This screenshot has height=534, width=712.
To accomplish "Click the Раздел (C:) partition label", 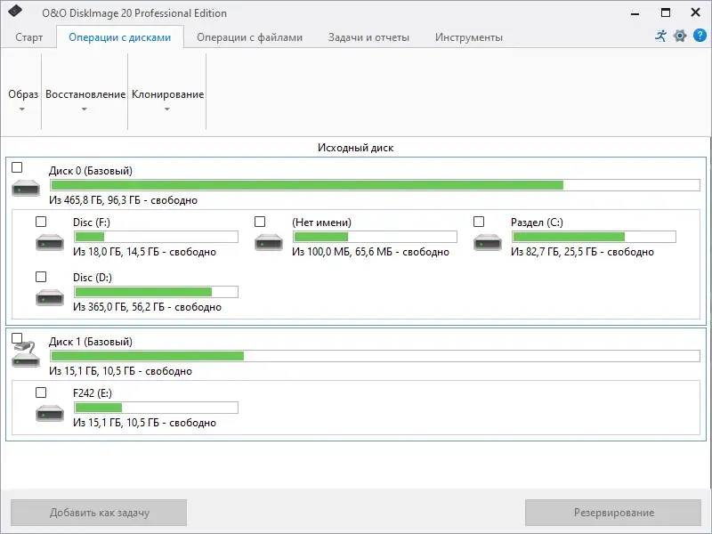I will [537, 222].
